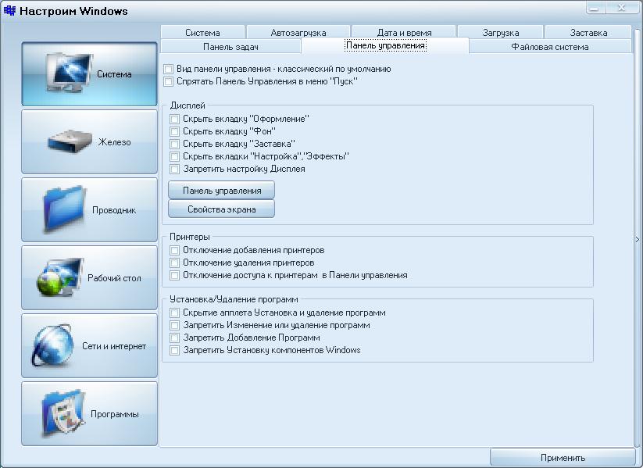Open the Железо hardware category

click(x=89, y=142)
